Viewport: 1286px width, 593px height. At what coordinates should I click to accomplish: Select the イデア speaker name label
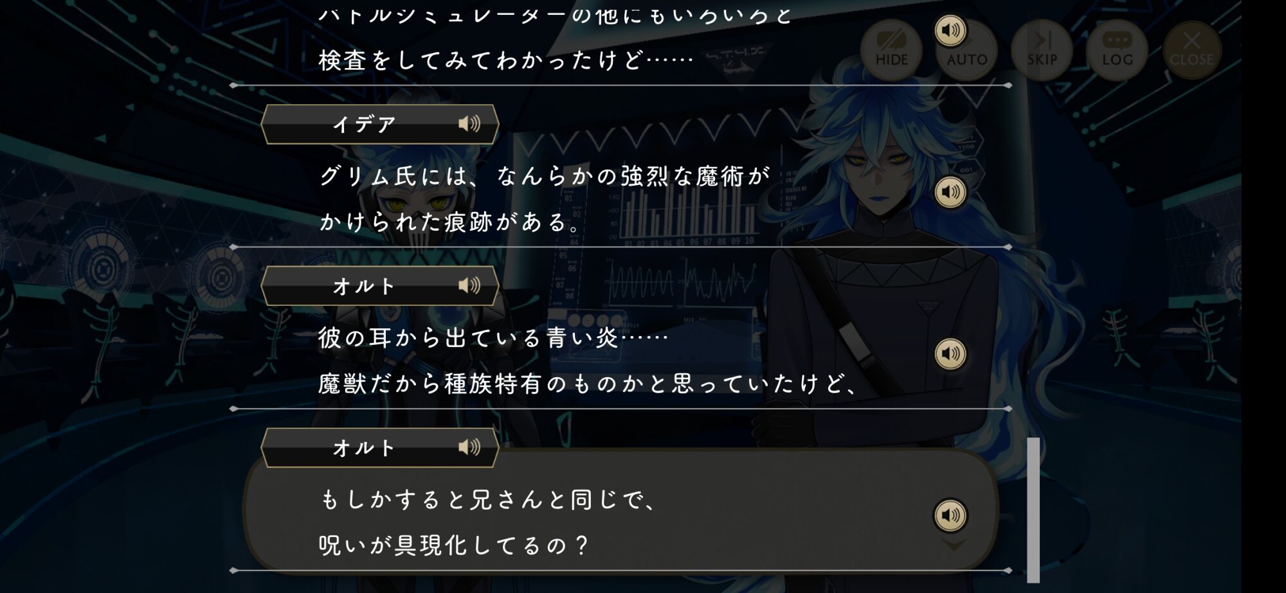[x=364, y=124]
